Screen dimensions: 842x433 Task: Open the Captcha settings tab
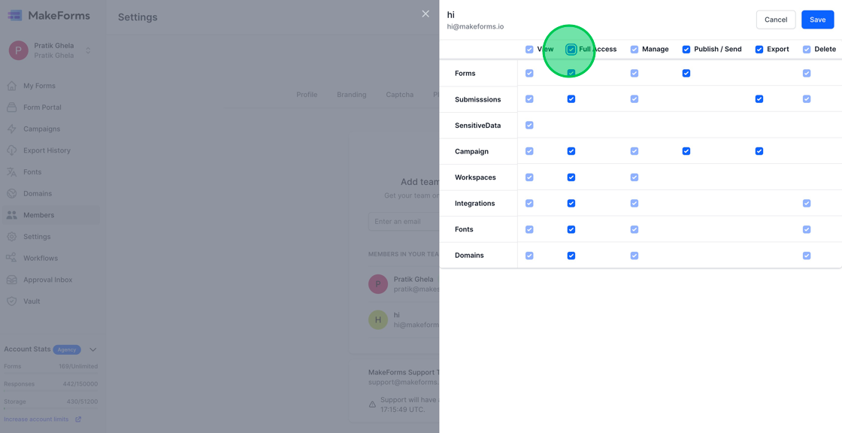pyautogui.click(x=399, y=94)
